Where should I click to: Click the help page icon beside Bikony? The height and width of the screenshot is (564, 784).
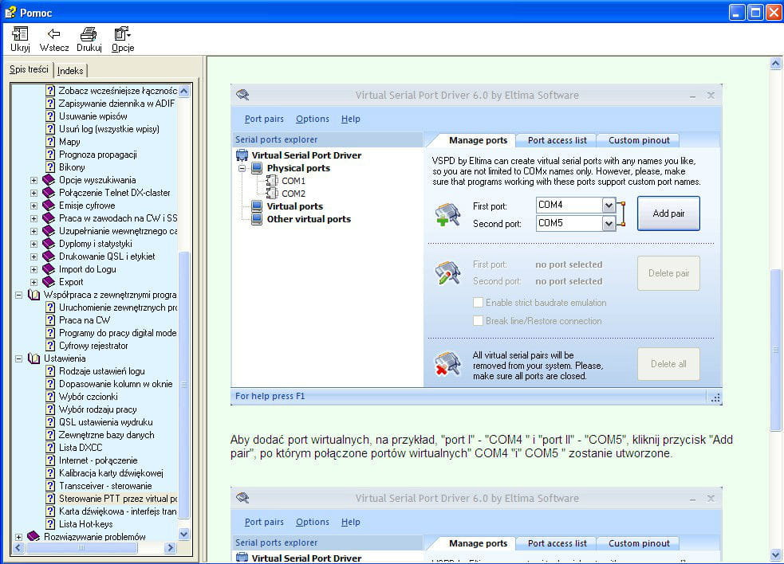(x=50, y=167)
